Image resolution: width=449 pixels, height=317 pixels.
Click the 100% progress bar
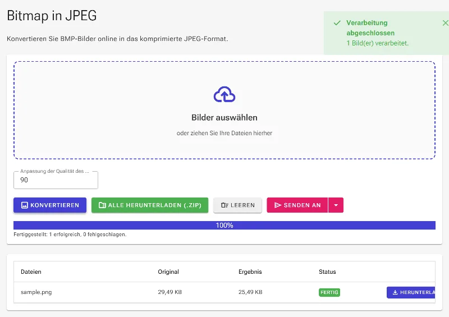pos(224,226)
